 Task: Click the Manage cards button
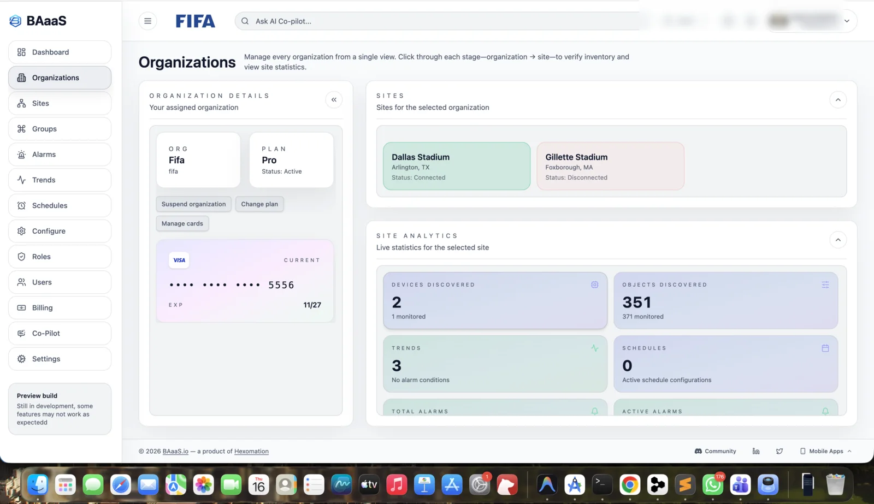[x=182, y=223]
